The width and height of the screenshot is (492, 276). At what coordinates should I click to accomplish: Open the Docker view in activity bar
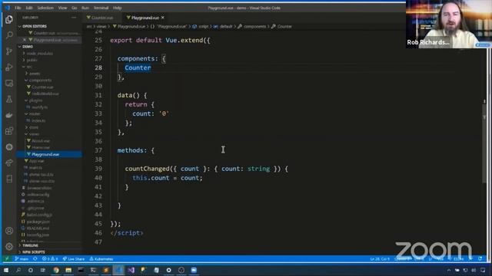click(x=9, y=115)
